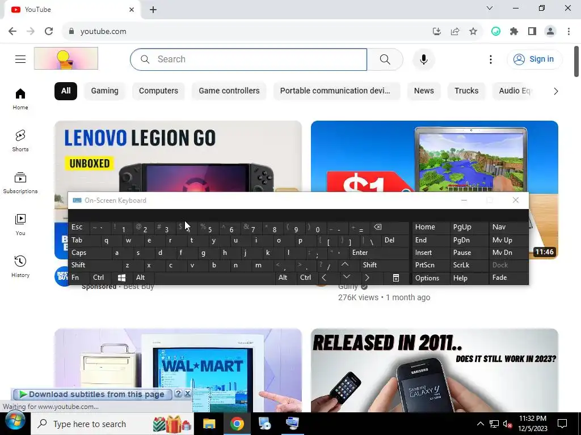The height and width of the screenshot is (435, 581).
Task: Click Download subtitles from this page
Action: coord(92,394)
